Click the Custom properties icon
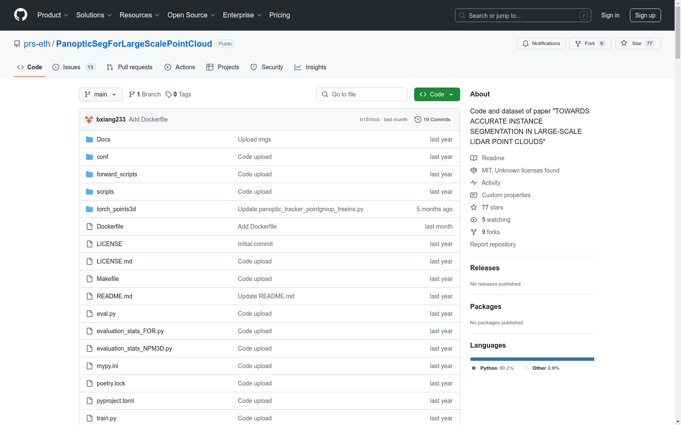 click(x=474, y=195)
